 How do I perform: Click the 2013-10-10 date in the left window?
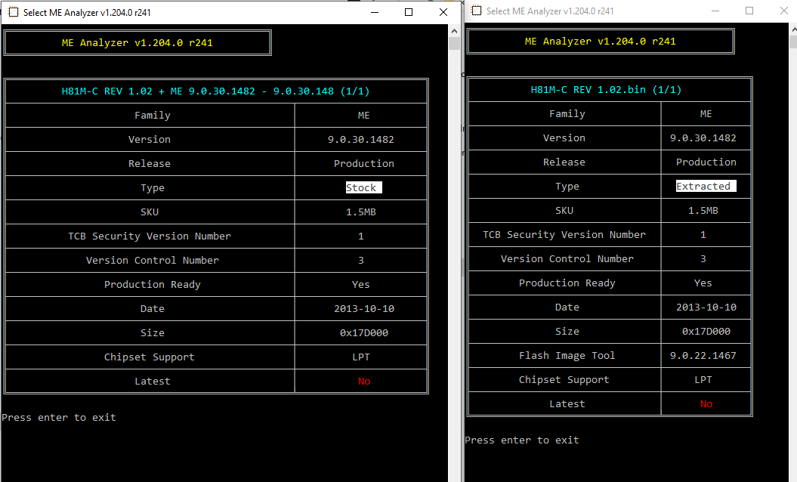click(364, 309)
